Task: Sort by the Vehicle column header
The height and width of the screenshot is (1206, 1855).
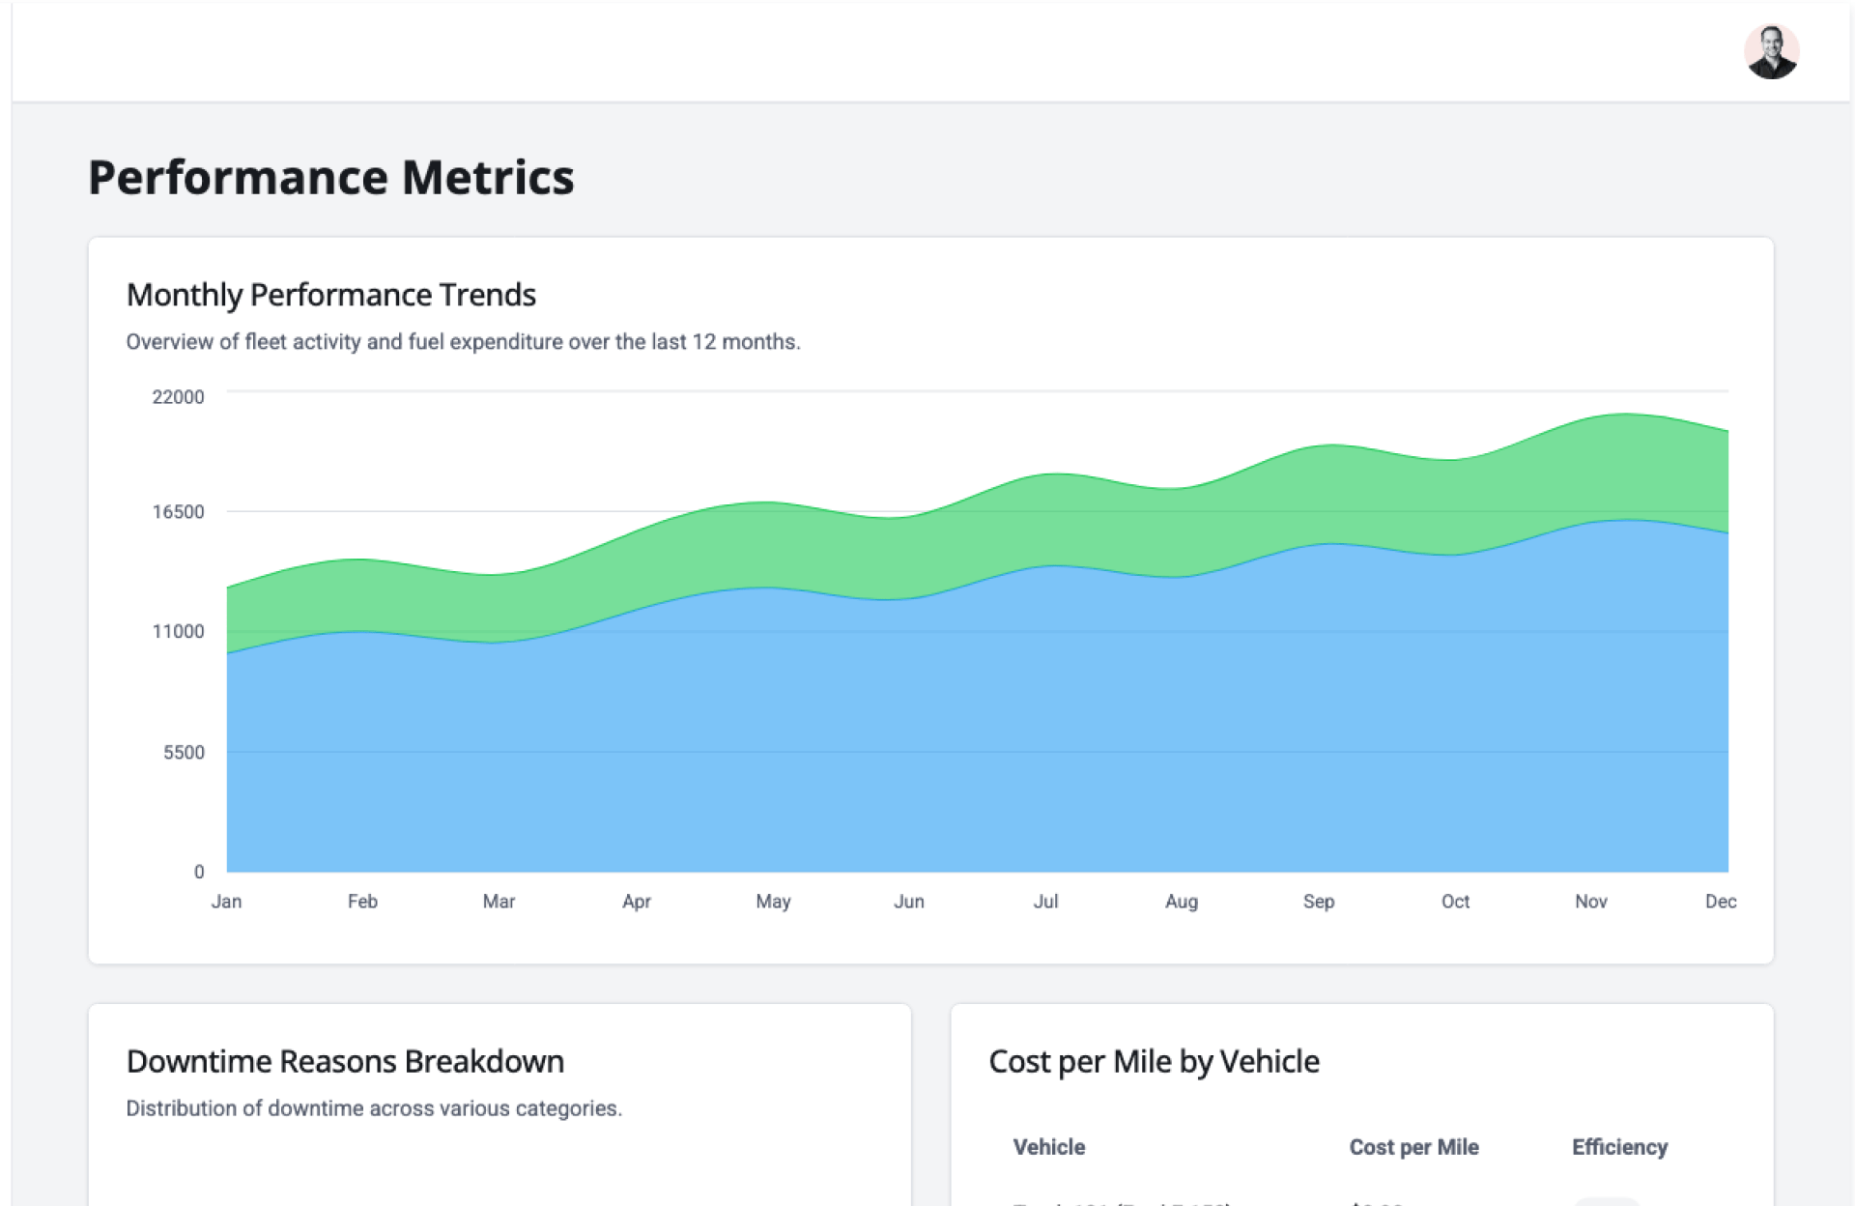Action: [x=1048, y=1147]
